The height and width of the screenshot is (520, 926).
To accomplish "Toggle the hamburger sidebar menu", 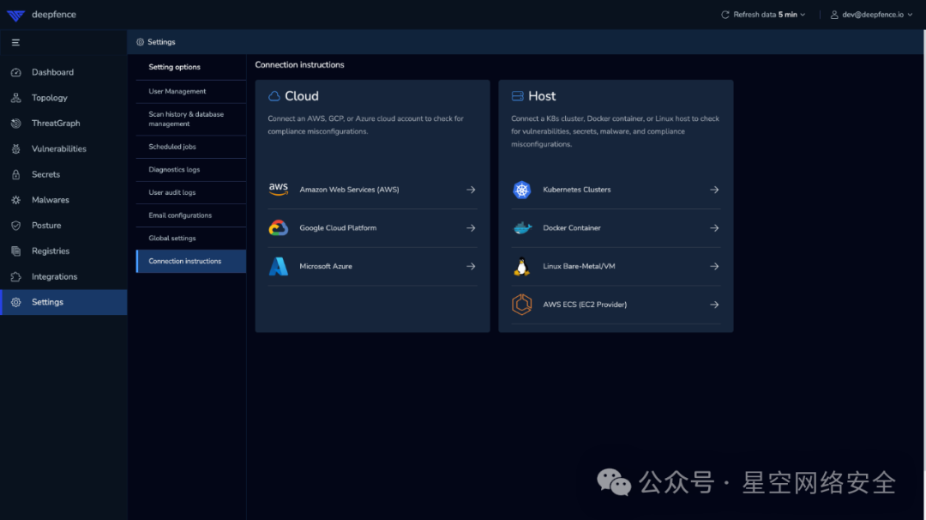I will pos(16,43).
